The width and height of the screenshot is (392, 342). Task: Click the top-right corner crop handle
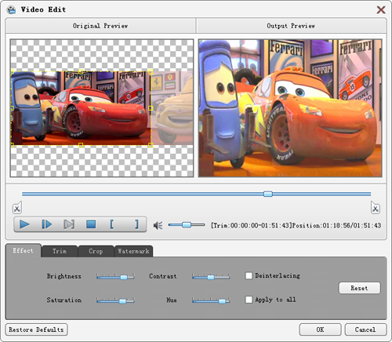click(x=151, y=71)
